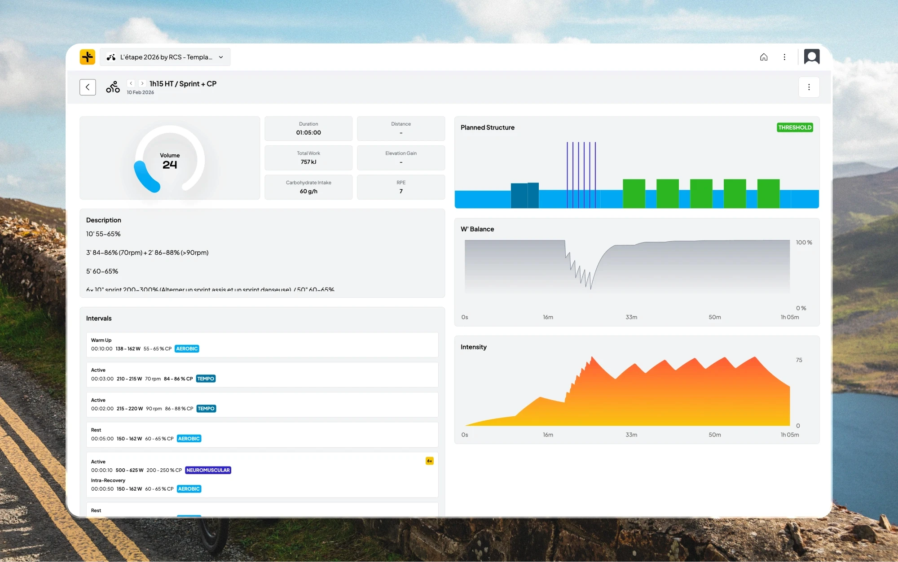Viewport: 898px width, 562px height.
Task: Click the 6x repeat badge
Action: click(429, 461)
